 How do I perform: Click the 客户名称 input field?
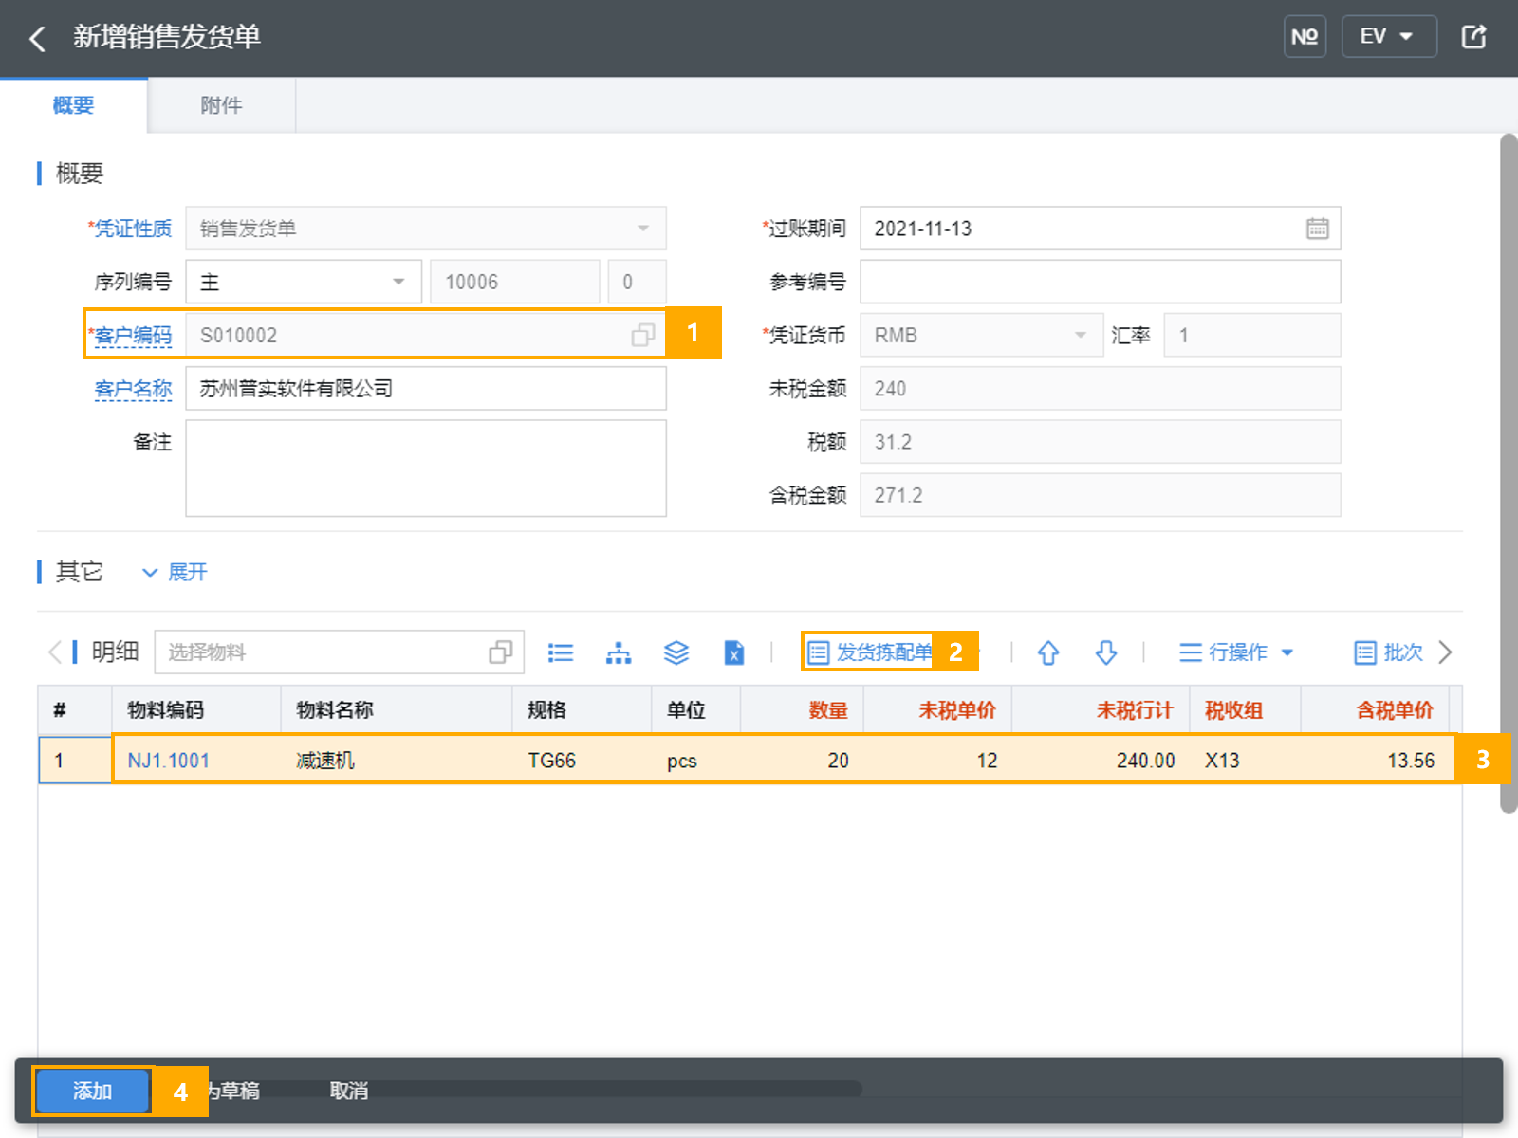[426, 389]
